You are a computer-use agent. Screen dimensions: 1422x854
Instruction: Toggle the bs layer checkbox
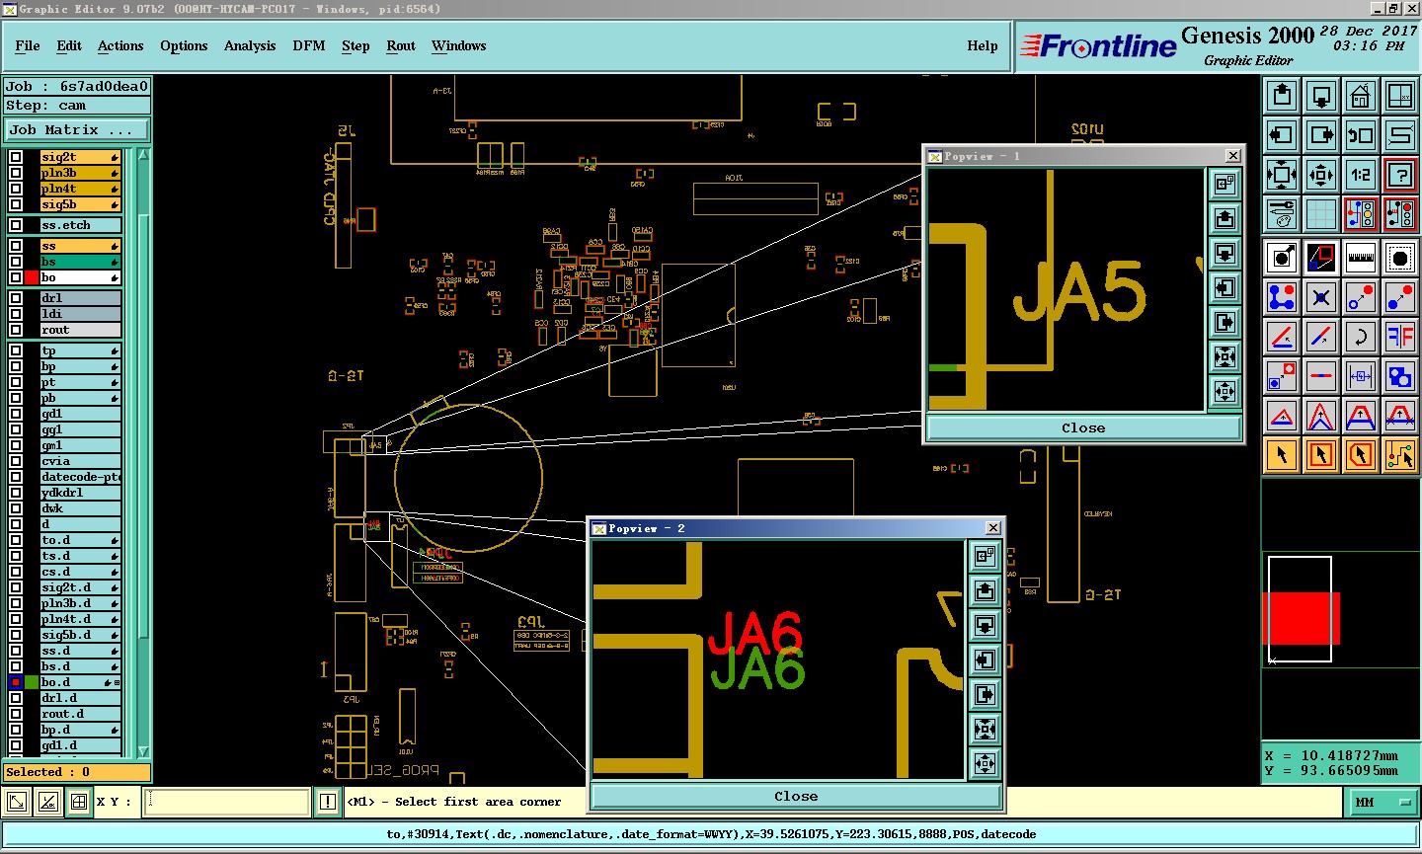16,262
